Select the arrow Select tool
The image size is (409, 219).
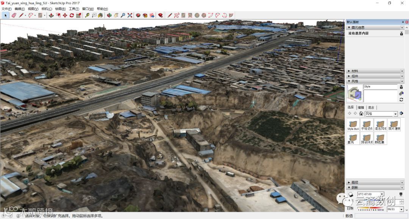pyautogui.click(x=5, y=16)
